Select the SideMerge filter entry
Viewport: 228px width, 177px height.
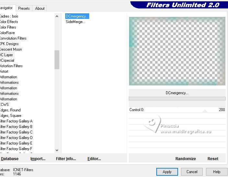click(x=76, y=22)
